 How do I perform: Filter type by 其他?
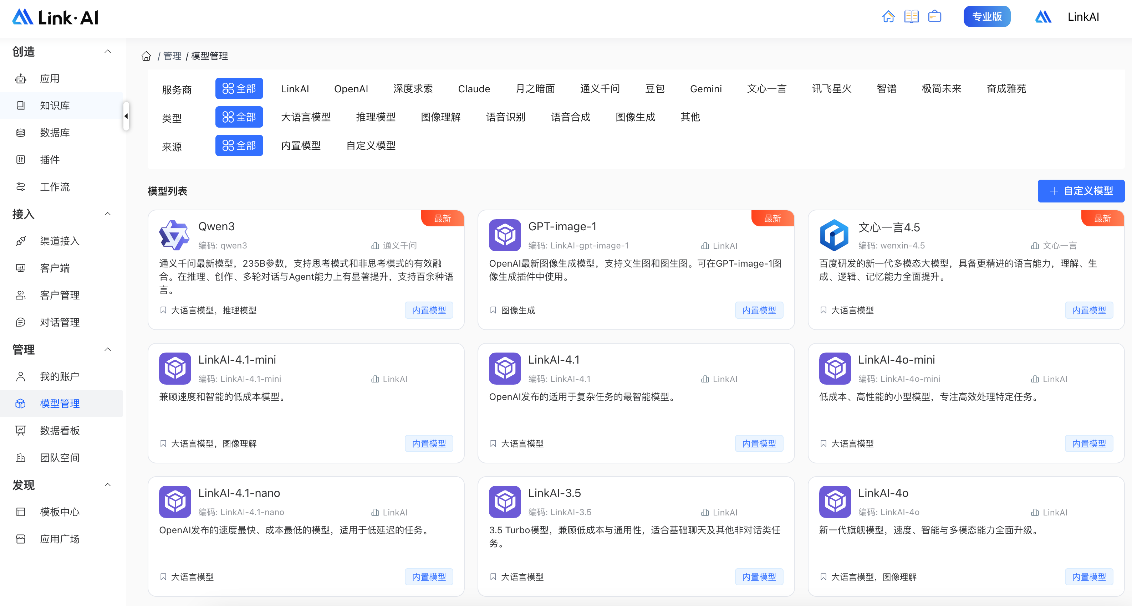(690, 117)
